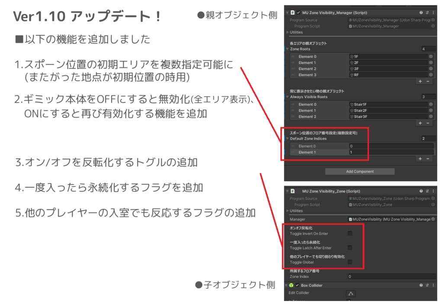This screenshot has height=308, width=443.
Task: Click Program Script field MUZoneVisibility_Zone
Action: pyautogui.click(x=392, y=205)
